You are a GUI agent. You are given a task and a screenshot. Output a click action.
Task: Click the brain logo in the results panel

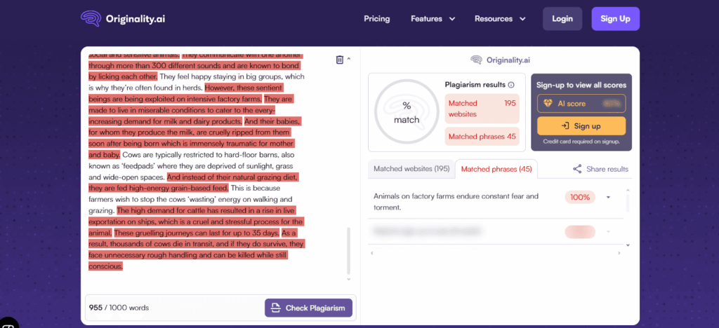pyautogui.click(x=476, y=60)
